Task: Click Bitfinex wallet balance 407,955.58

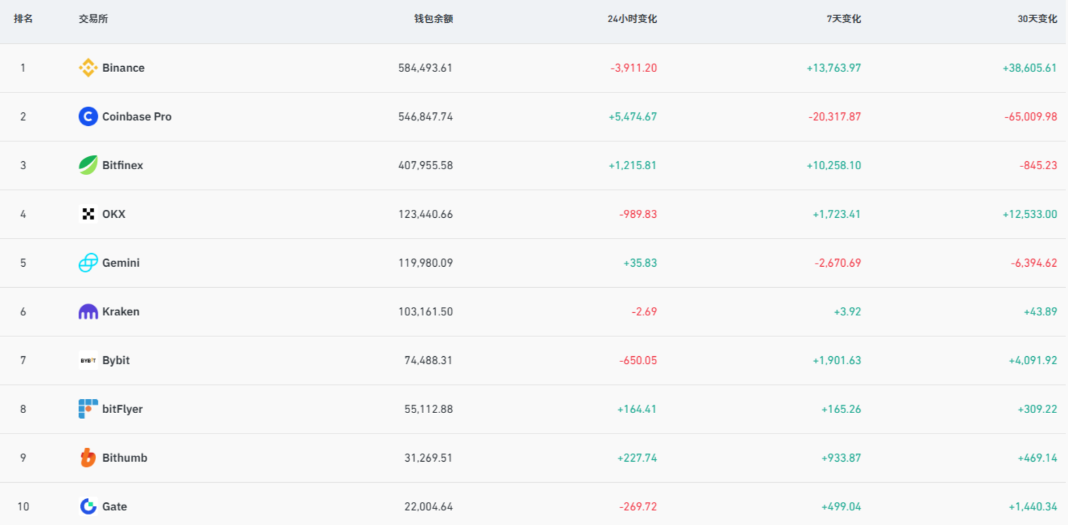Action: click(x=425, y=165)
